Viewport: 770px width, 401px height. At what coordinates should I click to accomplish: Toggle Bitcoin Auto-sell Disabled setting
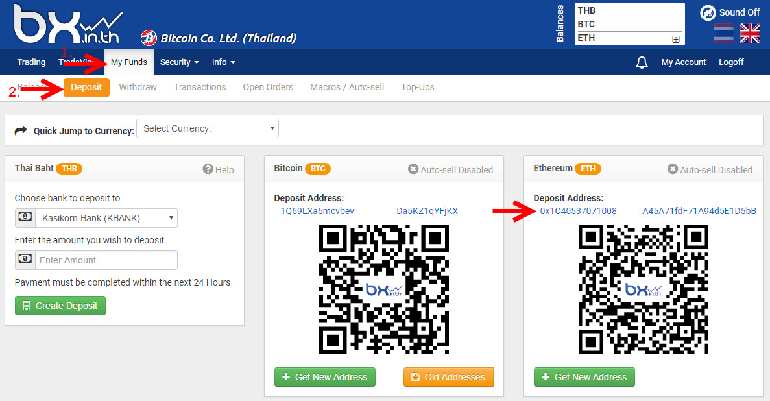point(450,169)
